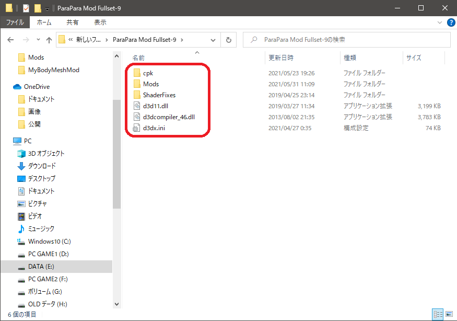Click the Forward navigation arrow
This screenshot has height=321, width=457.
[x=26, y=40]
